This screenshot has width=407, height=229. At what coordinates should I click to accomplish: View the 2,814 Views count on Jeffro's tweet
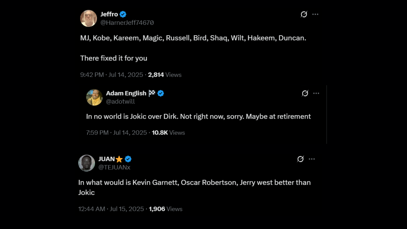[x=165, y=75]
